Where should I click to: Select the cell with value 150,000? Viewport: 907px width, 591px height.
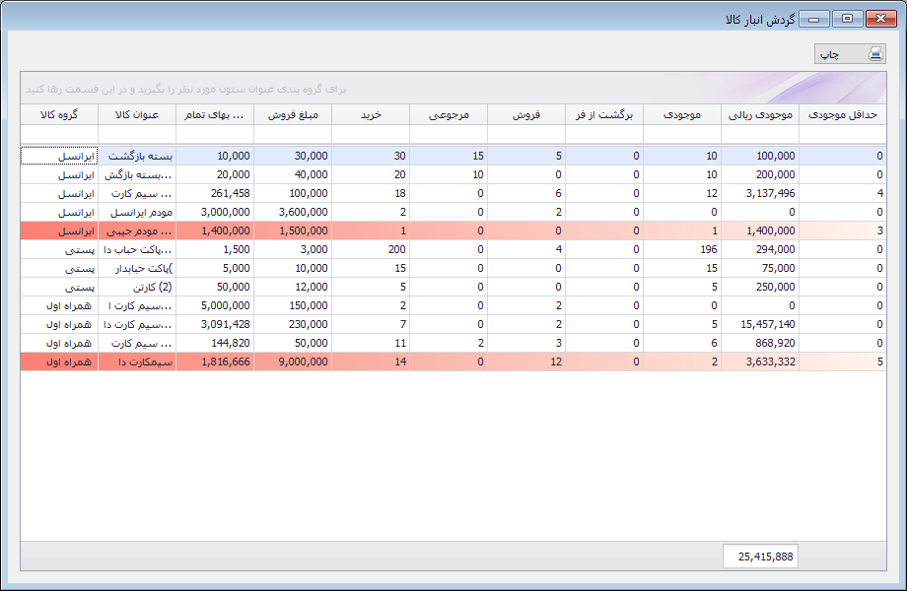tap(293, 305)
